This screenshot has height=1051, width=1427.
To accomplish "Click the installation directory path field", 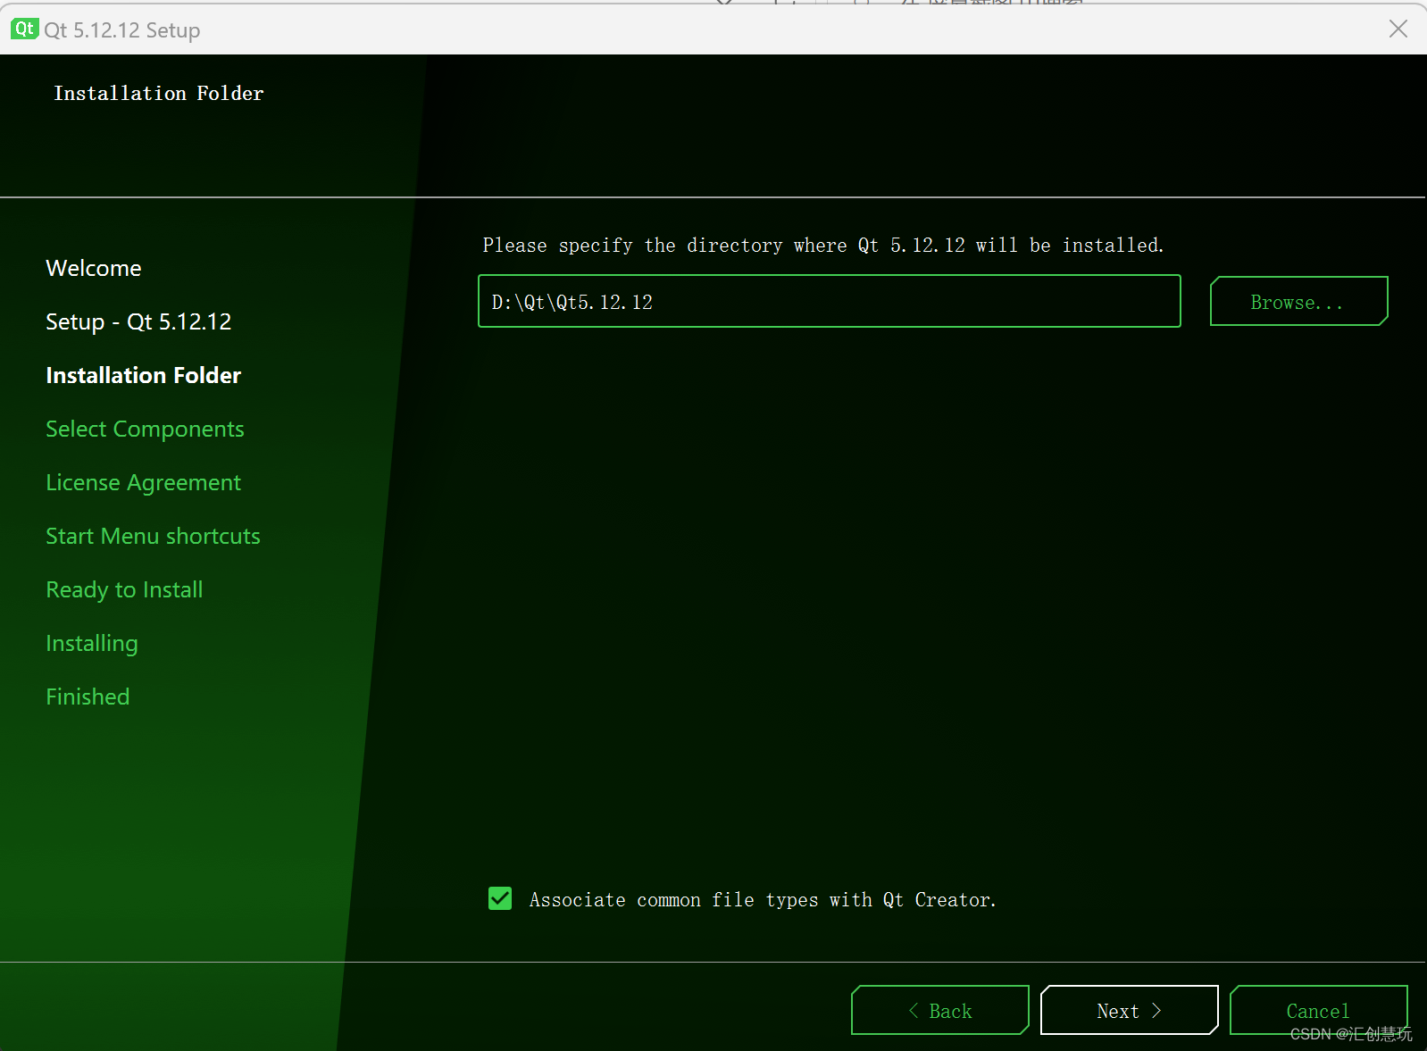I will pyautogui.click(x=829, y=301).
